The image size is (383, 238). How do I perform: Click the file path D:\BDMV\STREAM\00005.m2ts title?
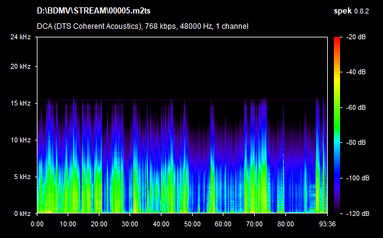pyautogui.click(x=93, y=11)
